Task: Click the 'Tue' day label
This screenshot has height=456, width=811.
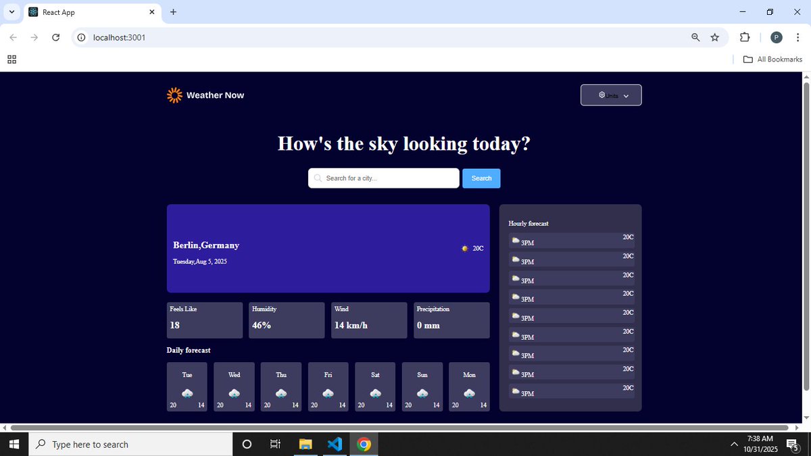Action: pyautogui.click(x=187, y=374)
